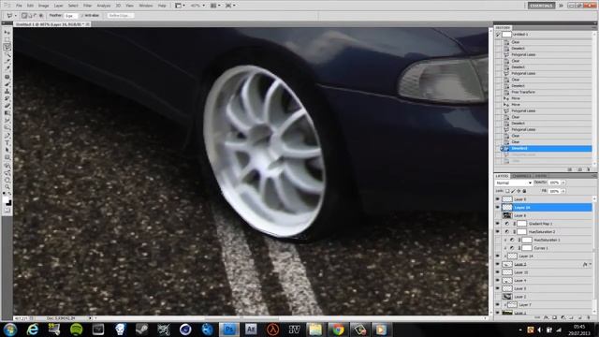The width and height of the screenshot is (599, 337).
Task: Click Delete Layer trash icon
Action: click(589, 317)
